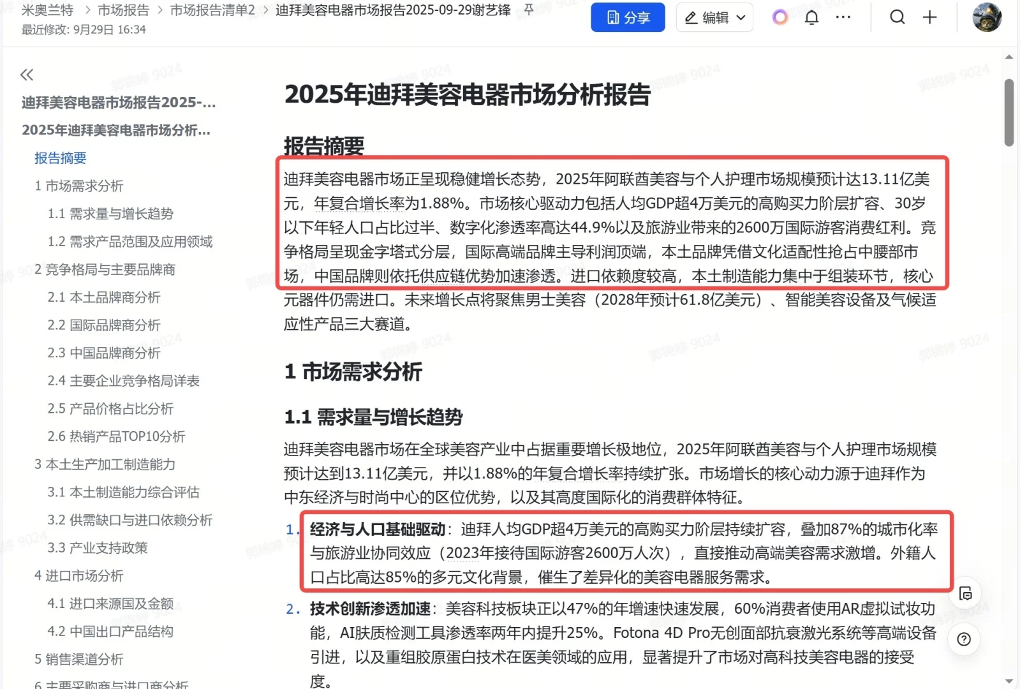Screen dimensions: 1020x689
Task: Go to 市场报告清单2 breadcrumb
Action: pyautogui.click(x=212, y=10)
